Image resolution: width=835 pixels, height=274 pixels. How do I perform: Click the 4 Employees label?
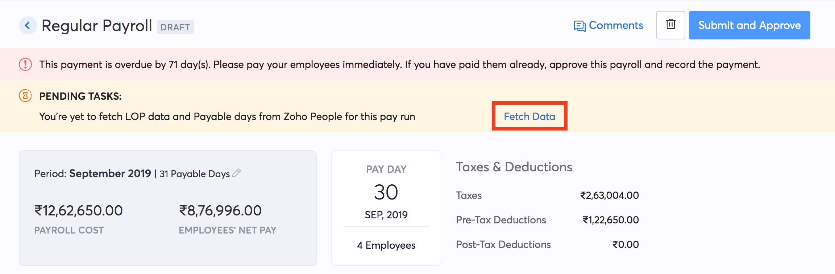point(386,245)
